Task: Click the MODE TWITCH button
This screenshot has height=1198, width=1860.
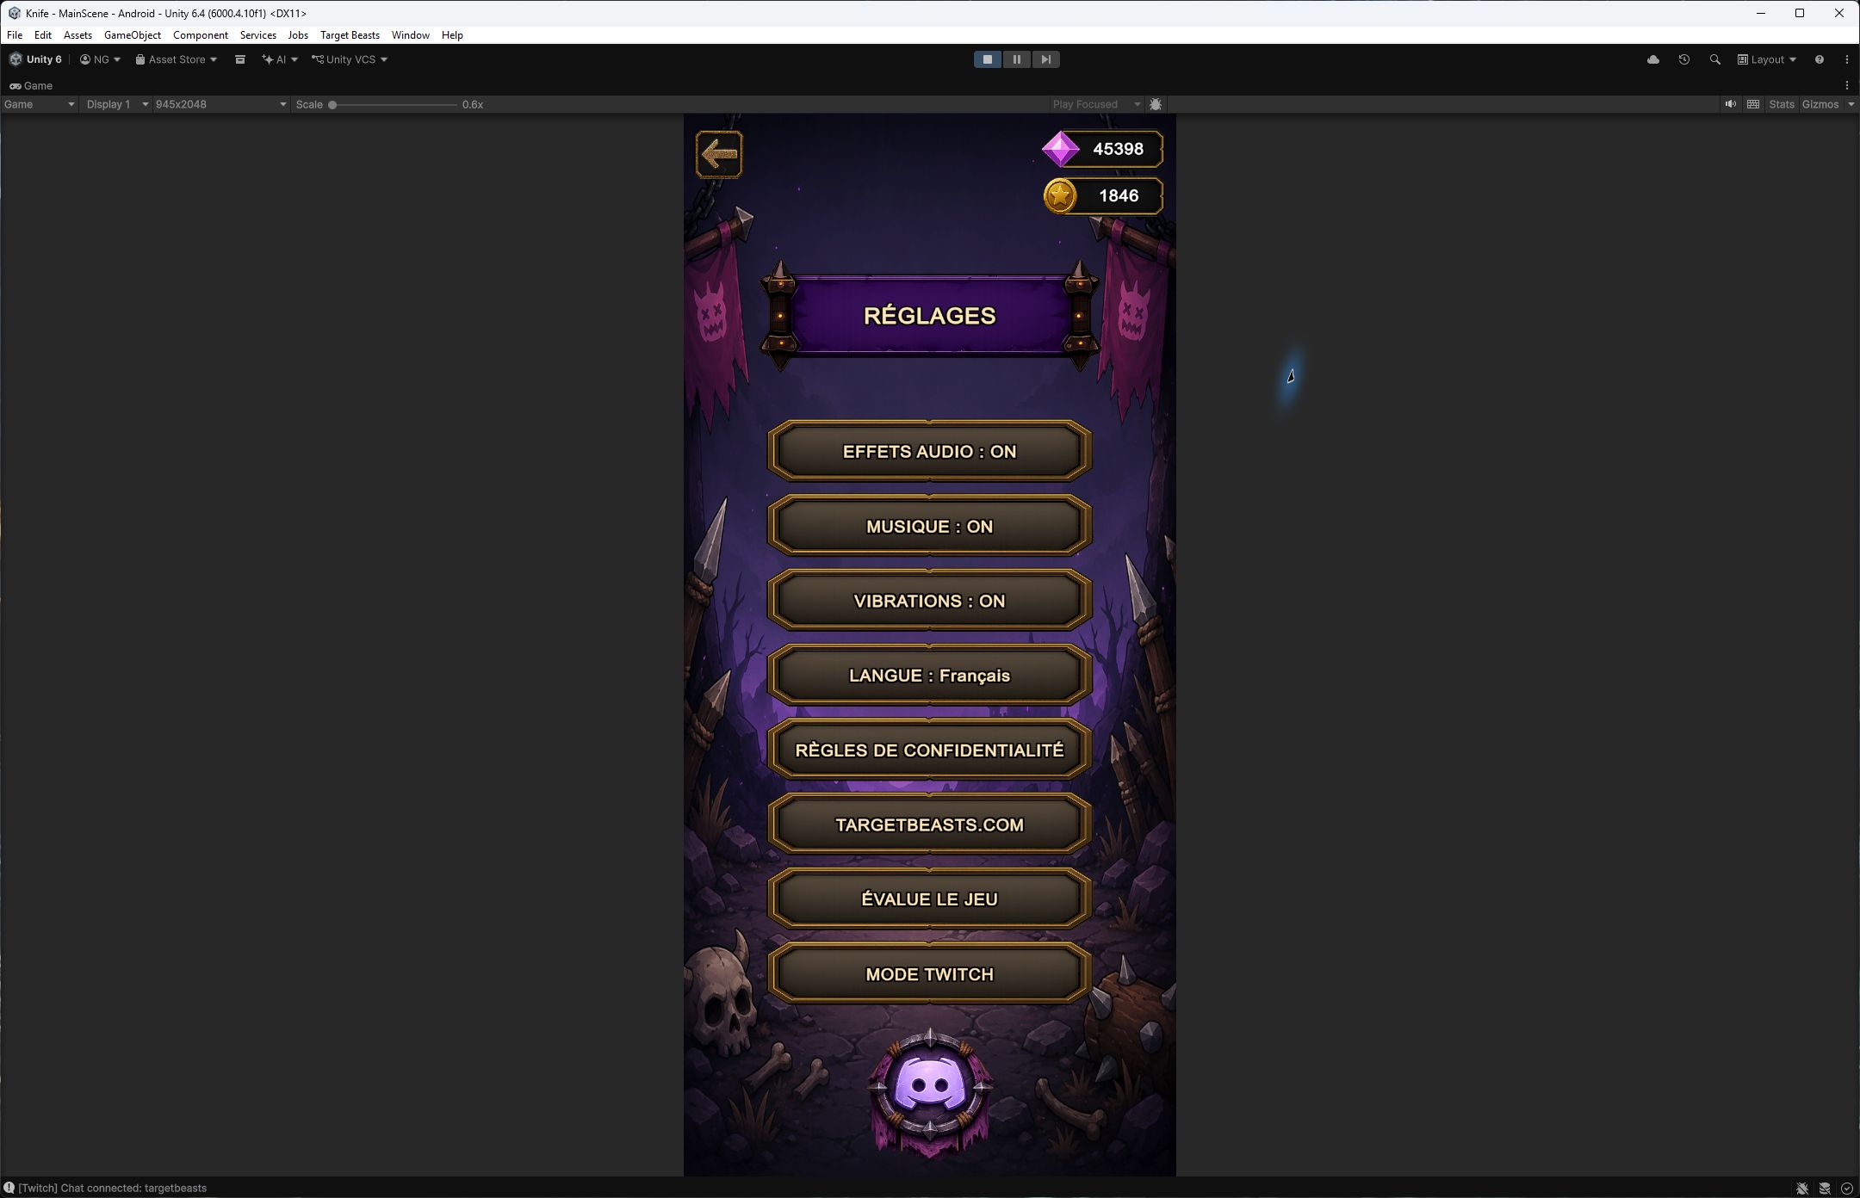Action: point(930,973)
